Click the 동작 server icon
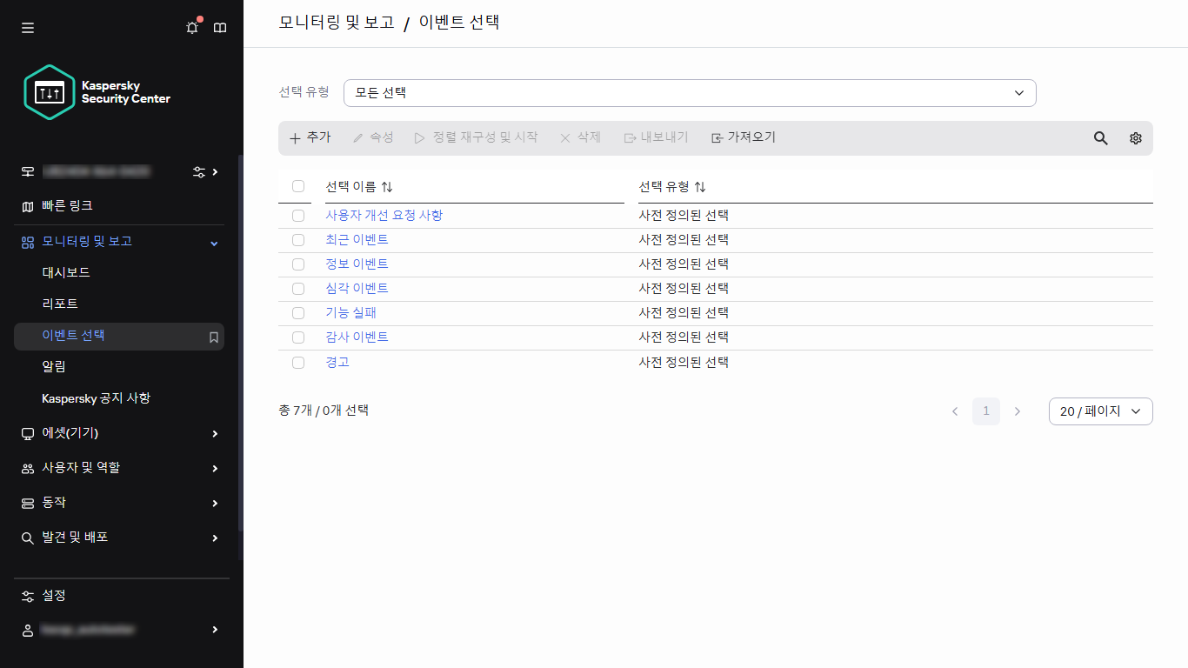Viewport: 1188px width, 668px height. 28,503
